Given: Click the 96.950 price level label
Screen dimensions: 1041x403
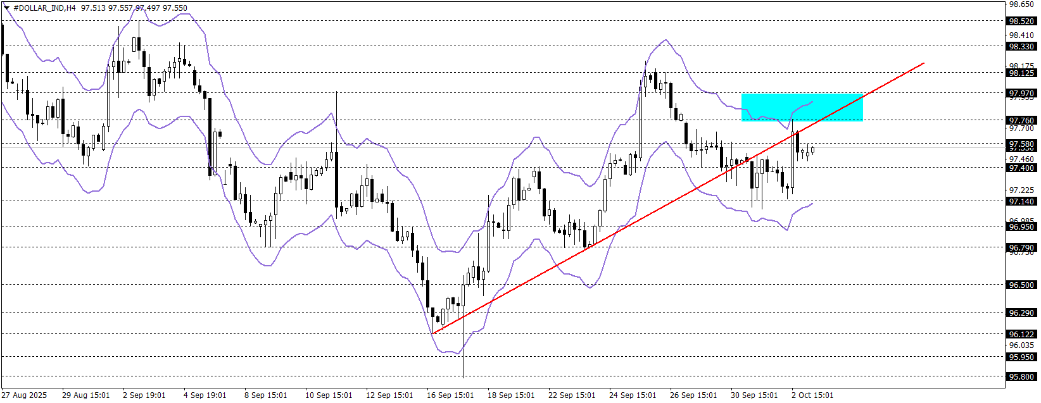Looking at the screenshot, I should (1021, 226).
